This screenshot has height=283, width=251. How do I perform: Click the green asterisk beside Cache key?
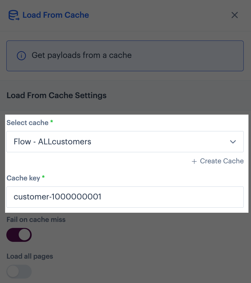43,177
